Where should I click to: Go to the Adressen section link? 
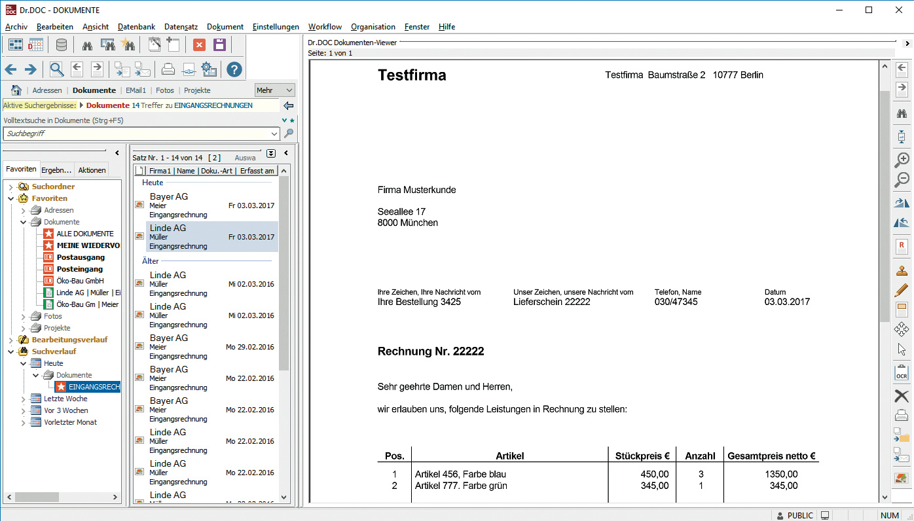[47, 90]
